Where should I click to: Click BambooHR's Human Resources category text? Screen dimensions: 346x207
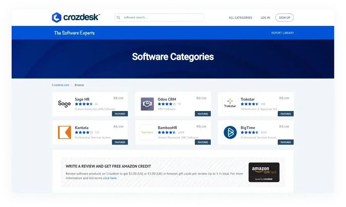pyautogui.click(x=178, y=138)
